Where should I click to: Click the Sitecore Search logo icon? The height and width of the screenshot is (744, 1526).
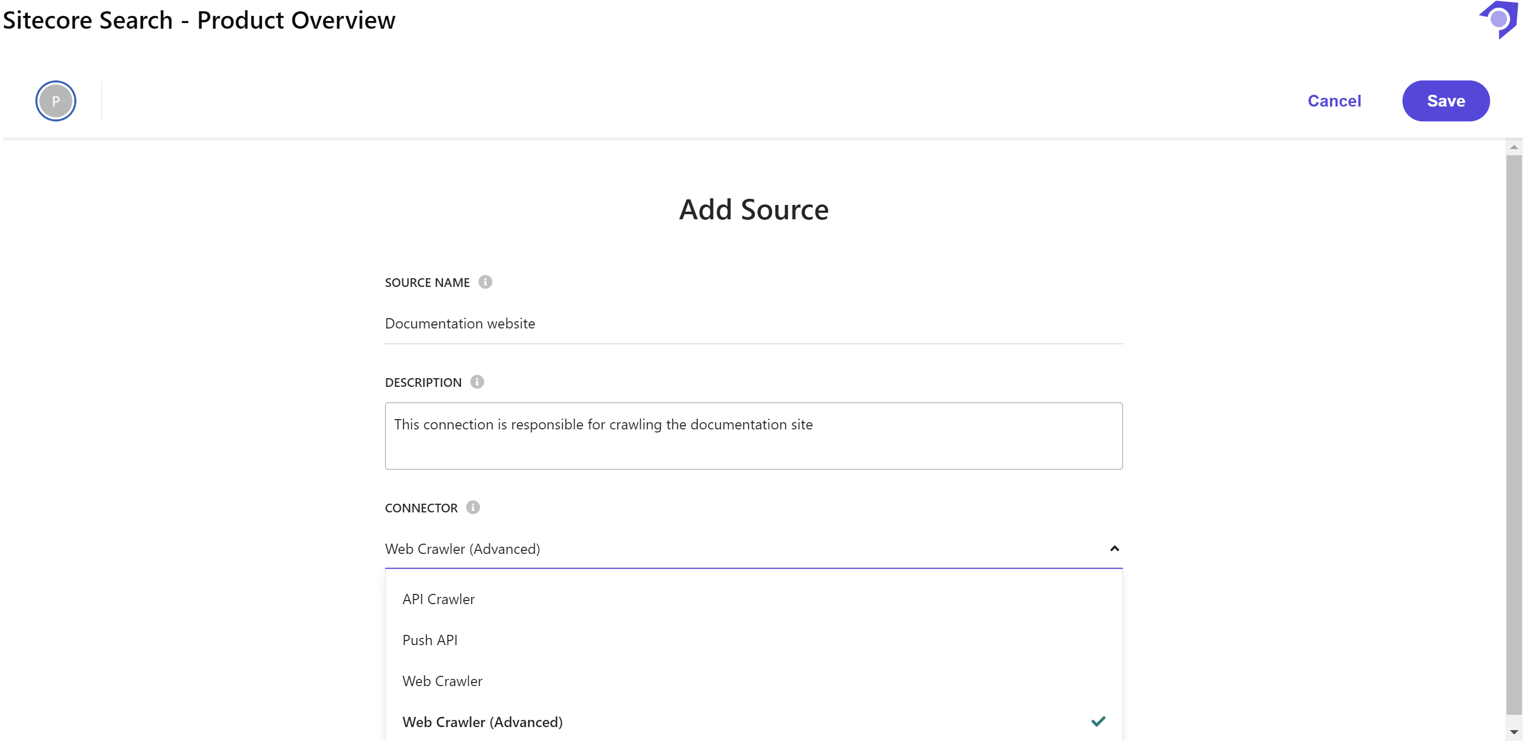(1499, 19)
